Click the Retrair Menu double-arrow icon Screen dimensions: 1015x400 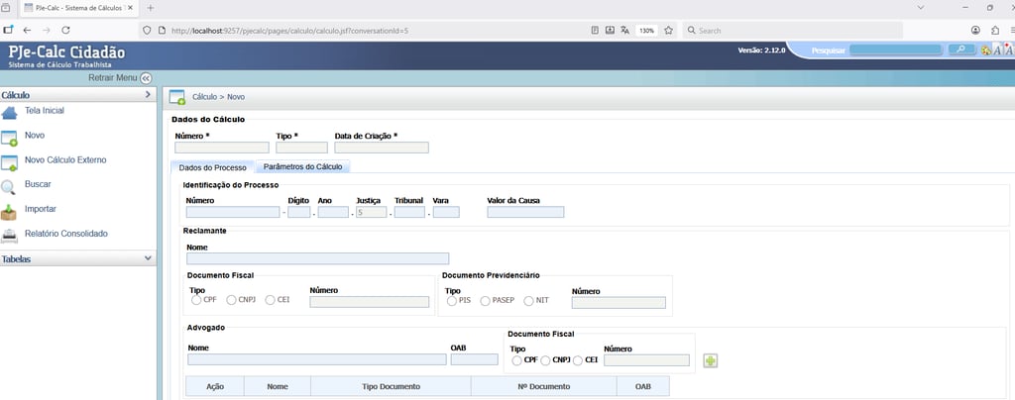(146, 78)
